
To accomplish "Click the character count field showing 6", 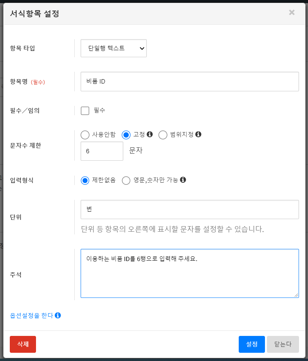I will 102,151.
